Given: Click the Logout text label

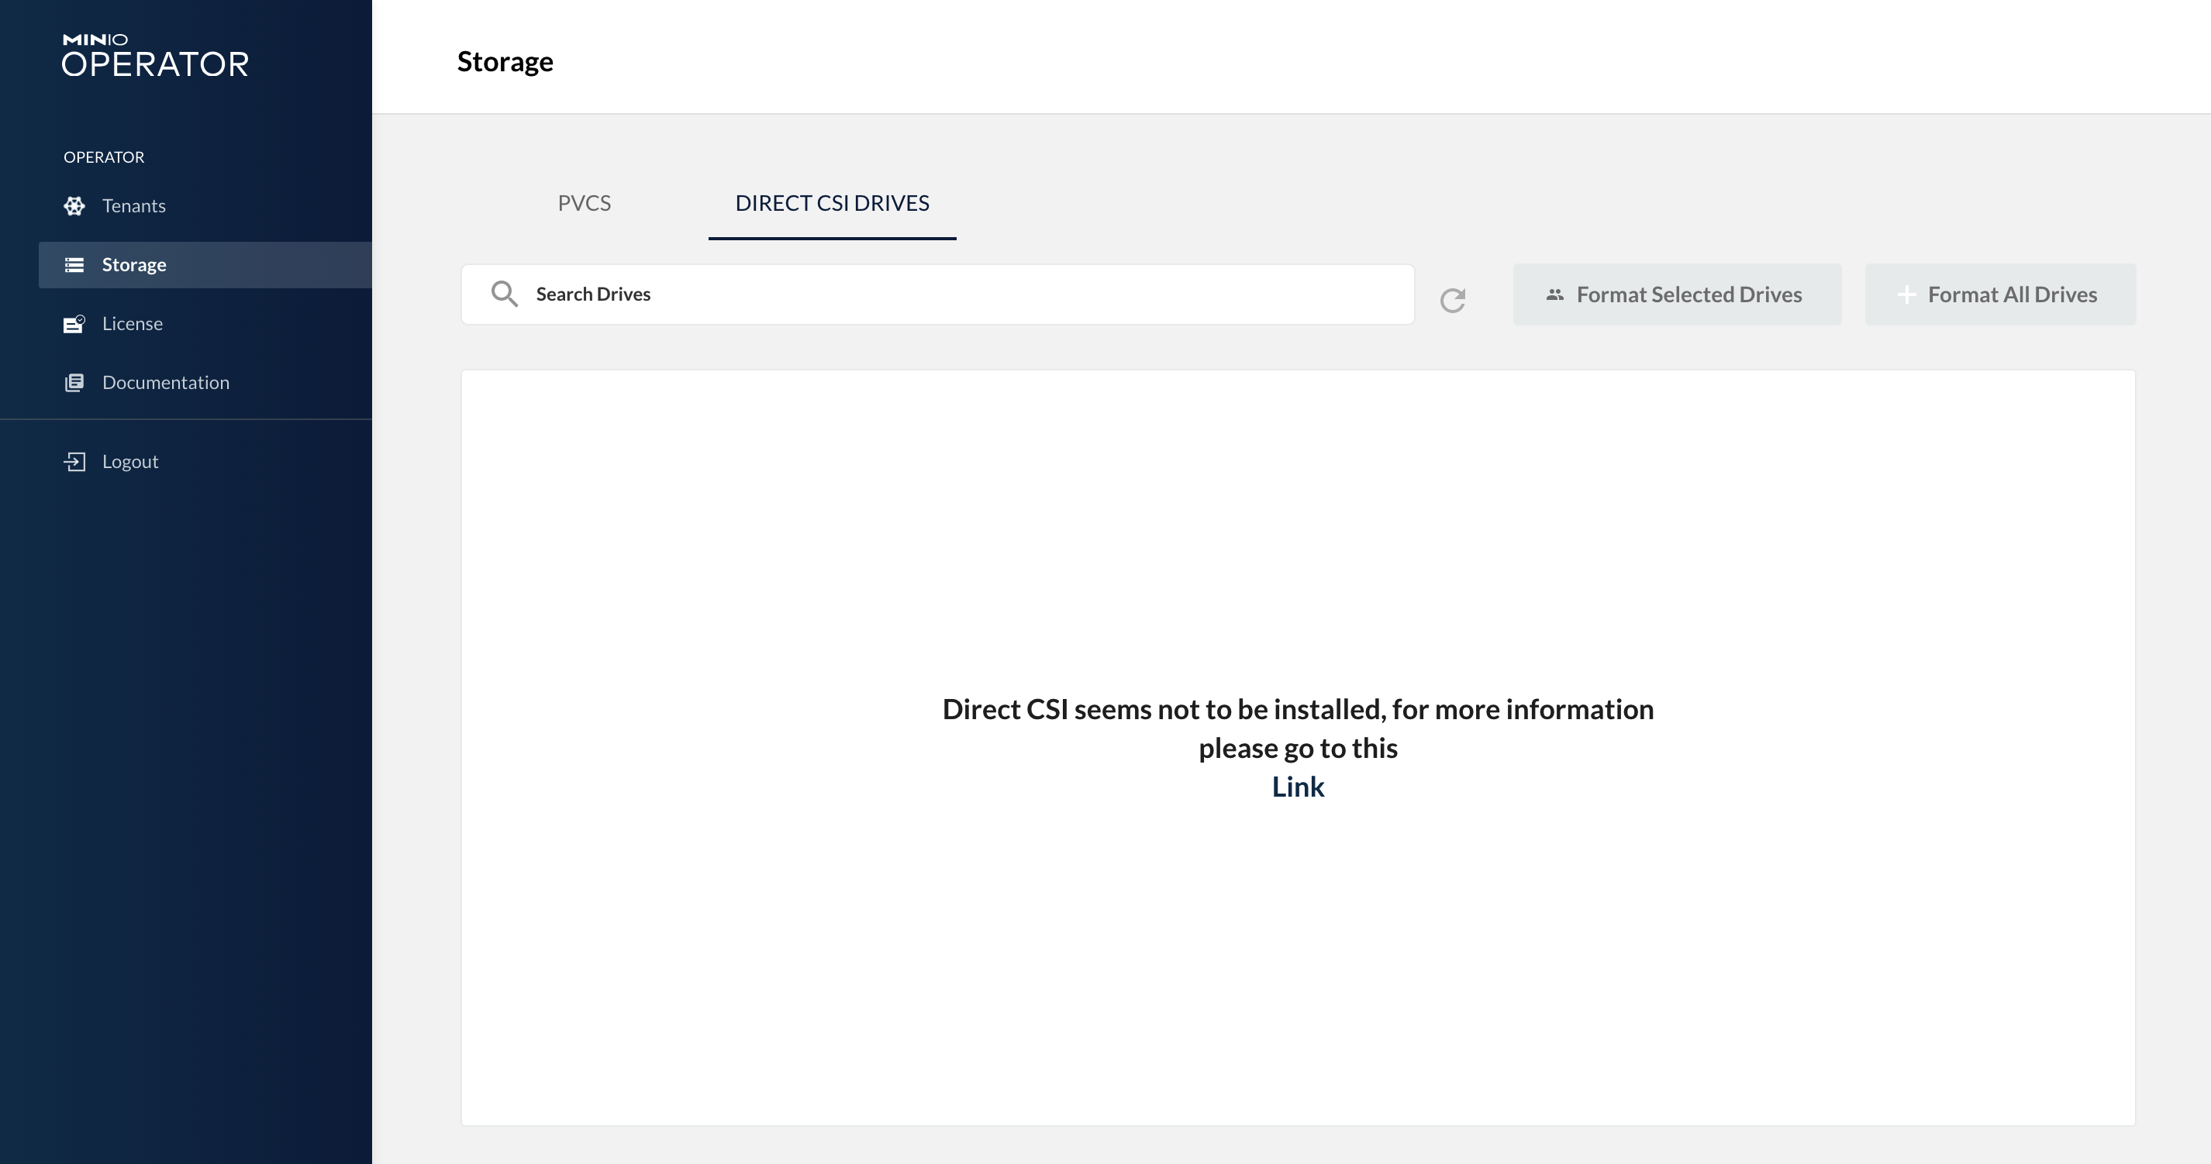Looking at the screenshot, I should pyautogui.click(x=130, y=461).
